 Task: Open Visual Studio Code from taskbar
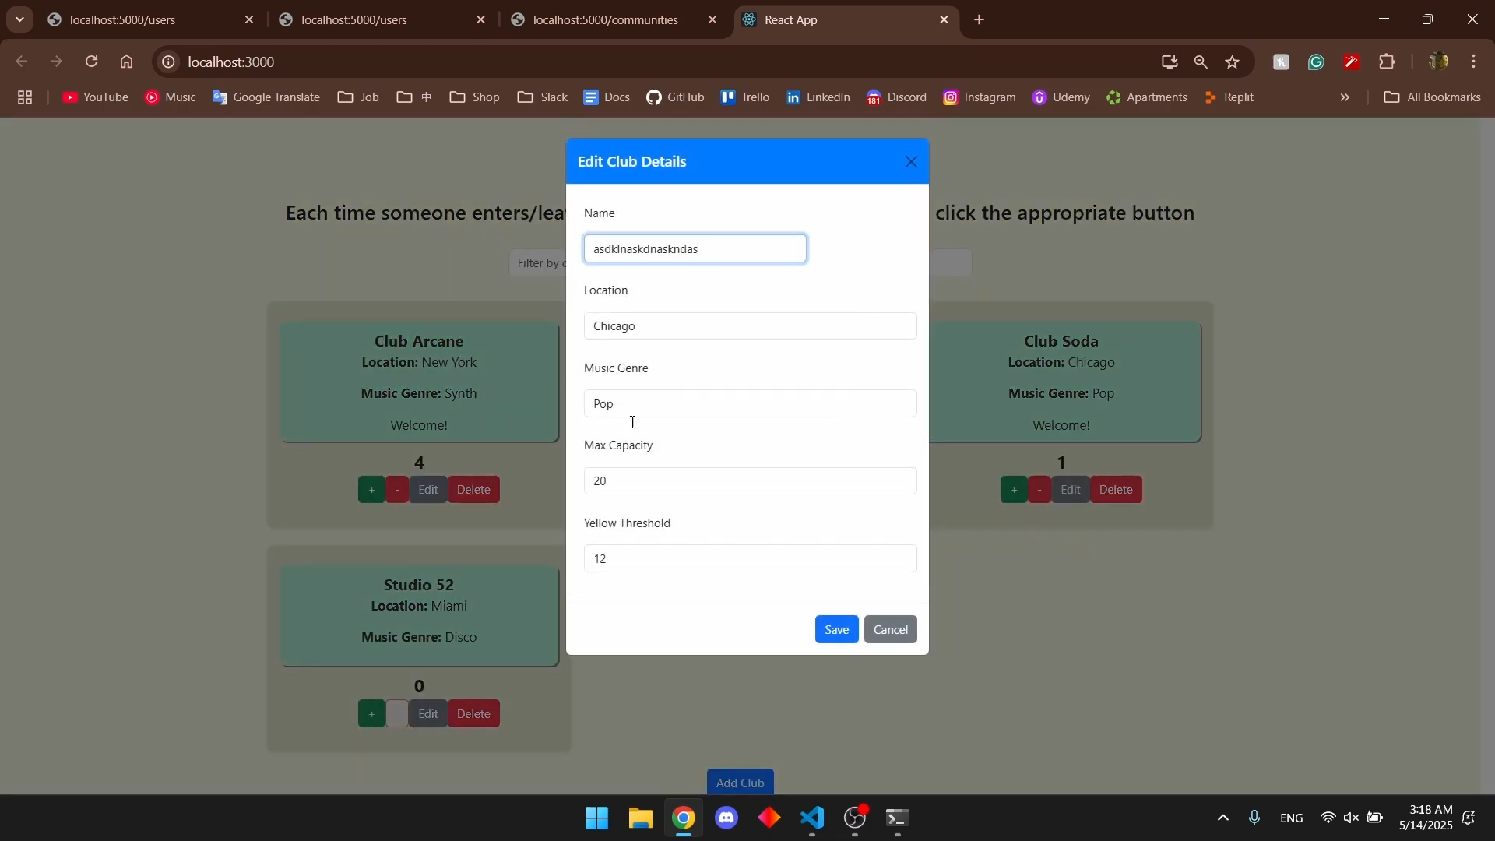pyautogui.click(x=812, y=818)
